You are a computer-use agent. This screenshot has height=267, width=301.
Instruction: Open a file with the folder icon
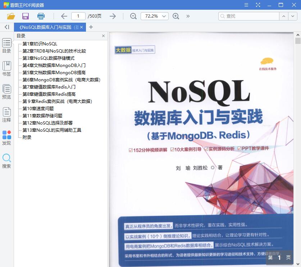click(11, 16)
